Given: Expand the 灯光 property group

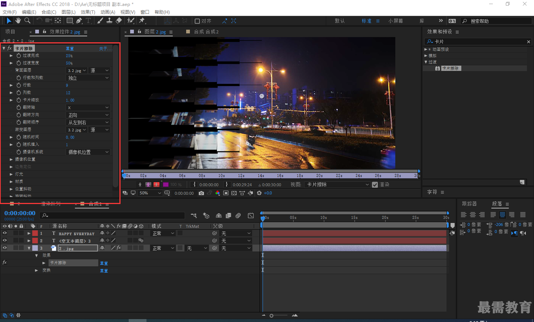Looking at the screenshot, I should pyautogui.click(x=11, y=174).
